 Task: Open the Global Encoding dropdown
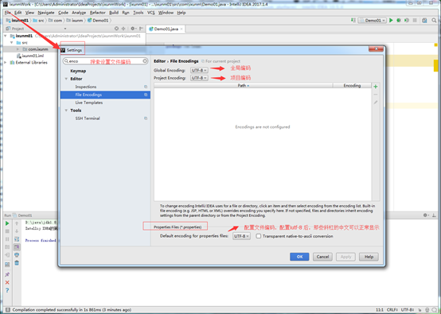click(199, 70)
